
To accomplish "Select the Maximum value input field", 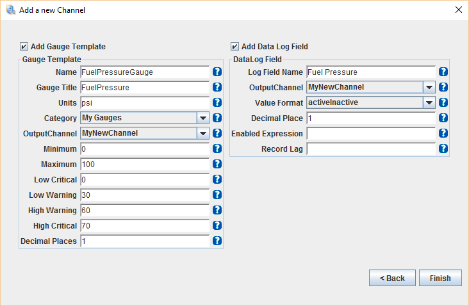I will coord(145,164).
